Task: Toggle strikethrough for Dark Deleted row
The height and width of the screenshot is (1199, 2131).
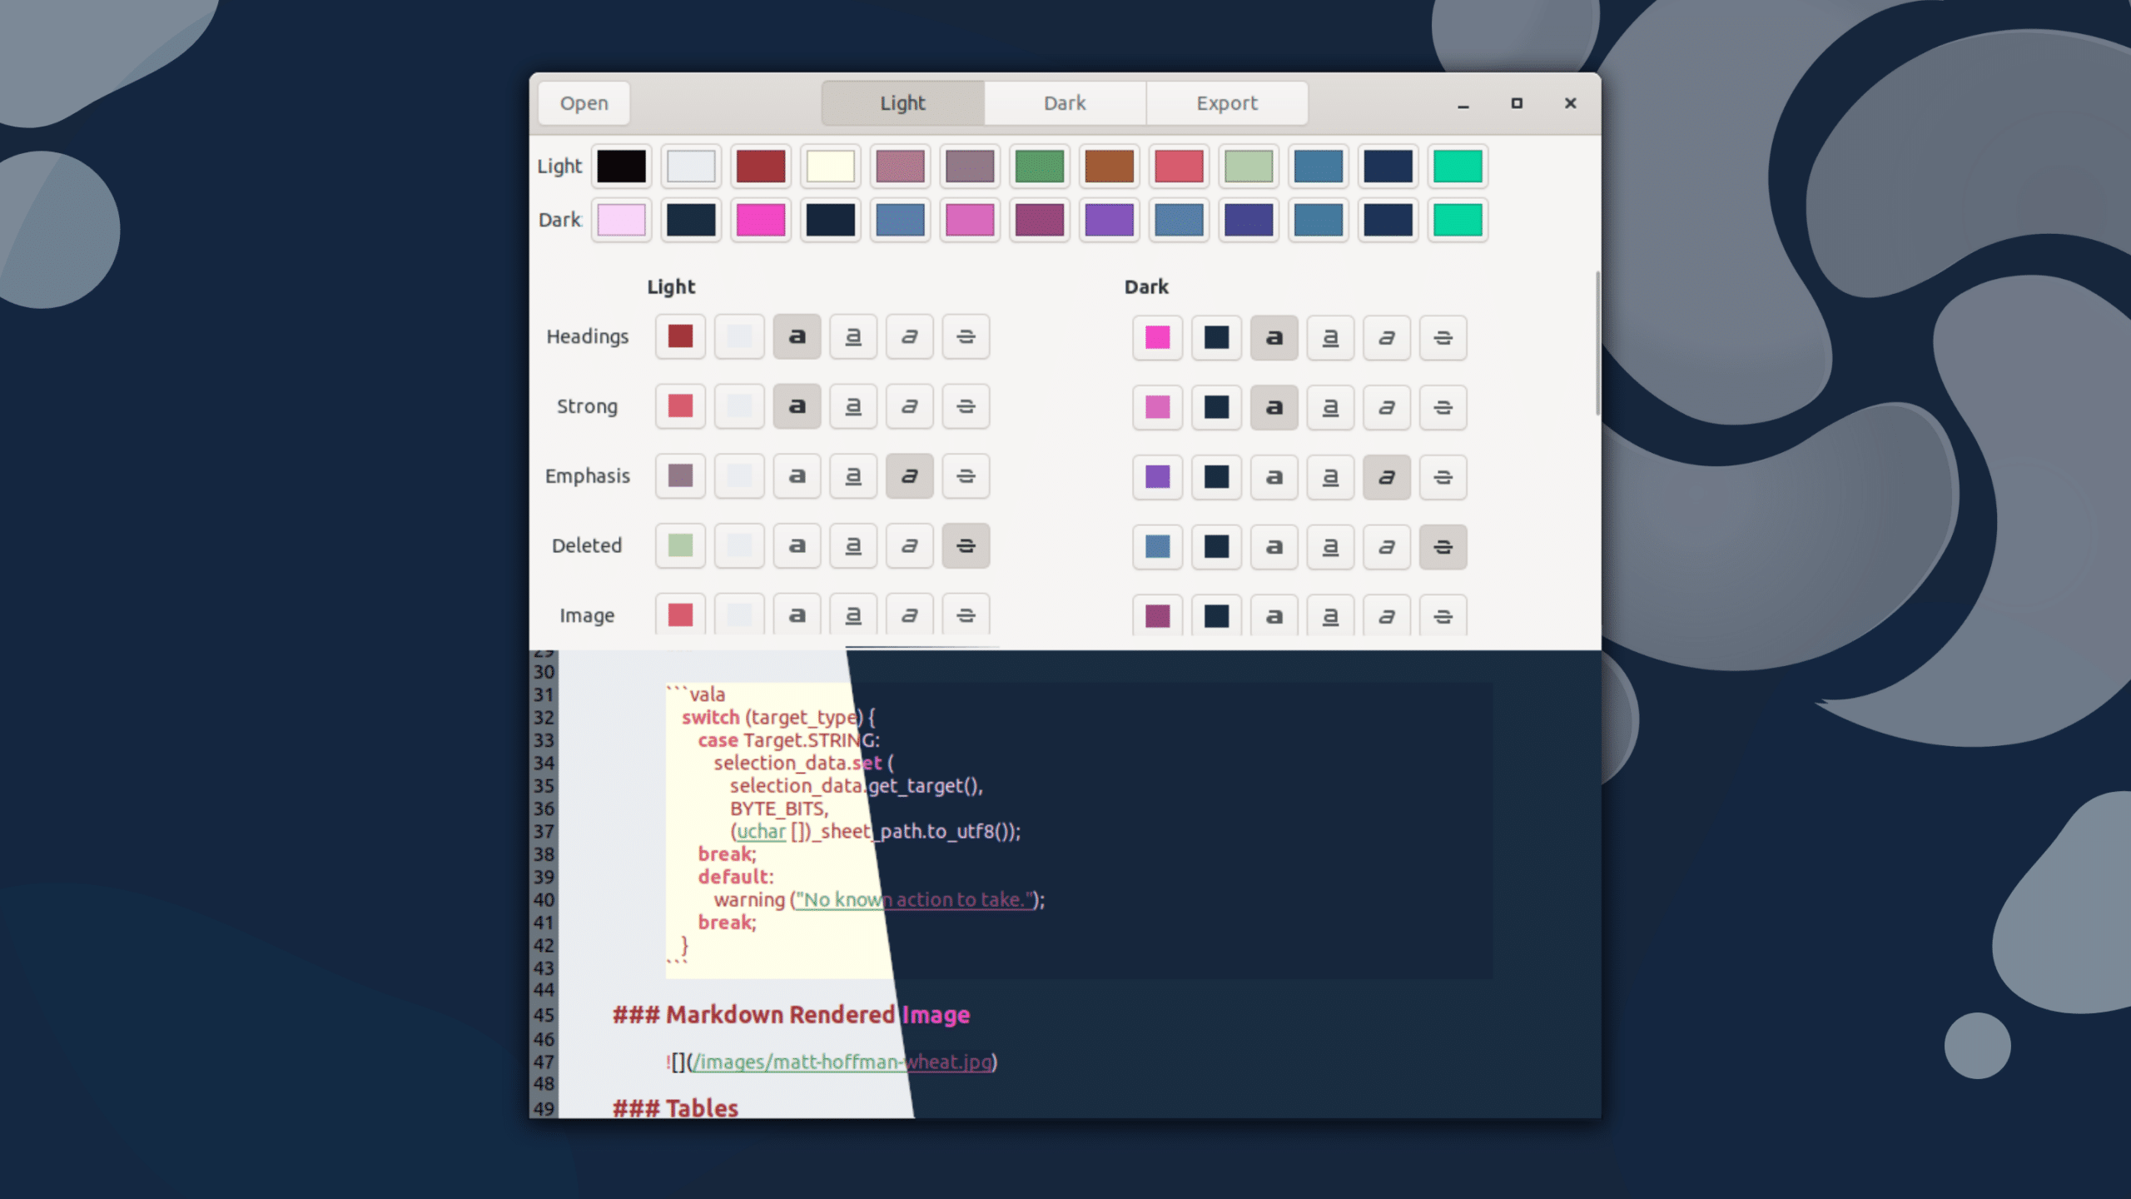Action: tap(1443, 547)
